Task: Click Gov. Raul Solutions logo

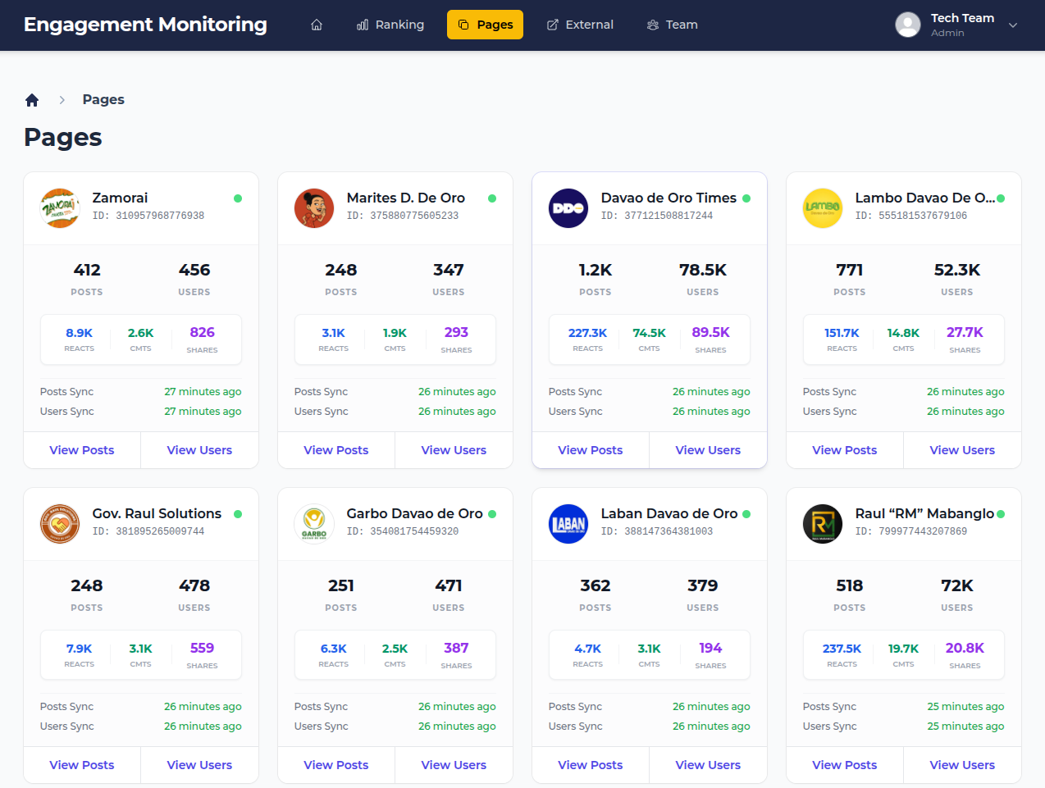Action: click(60, 524)
